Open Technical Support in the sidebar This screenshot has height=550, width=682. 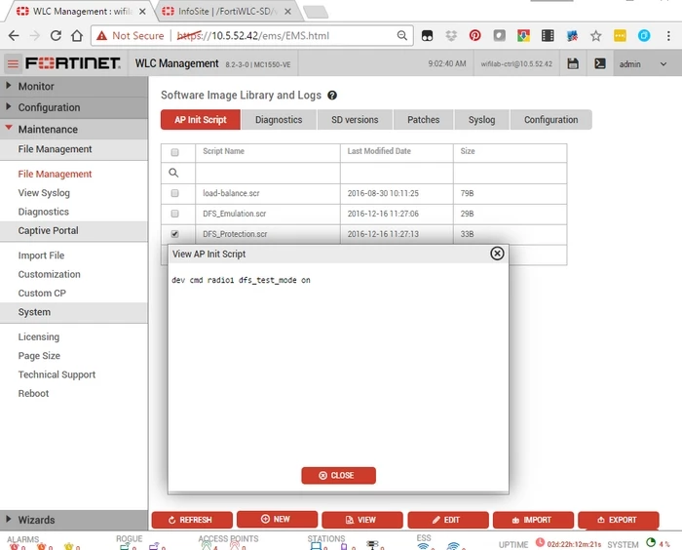[x=57, y=374]
